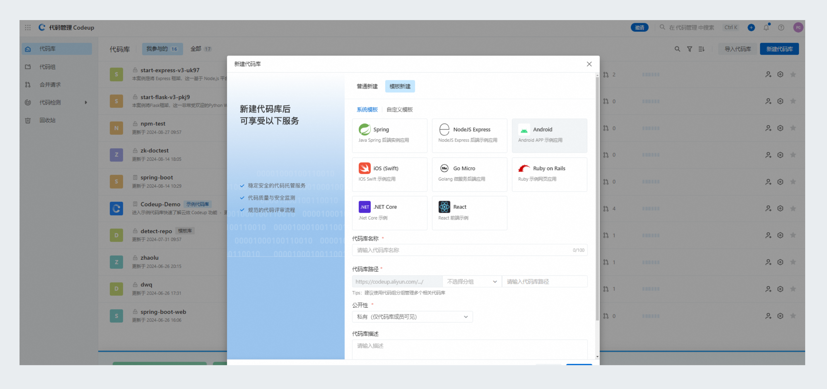Star the Codeup-Demo repository

(x=793, y=209)
